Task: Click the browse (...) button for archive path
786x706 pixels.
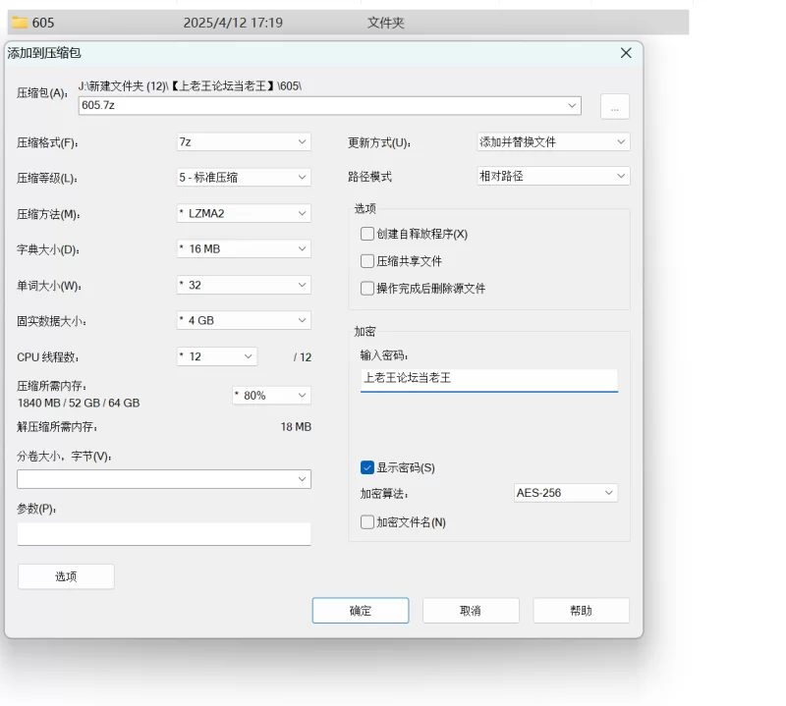Action: tap(614, 107)
